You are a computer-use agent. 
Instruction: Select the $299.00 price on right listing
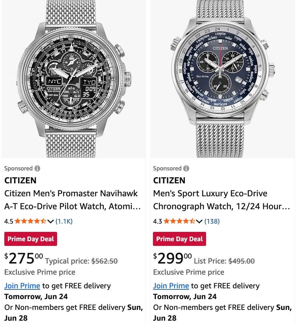pos(173,258)
